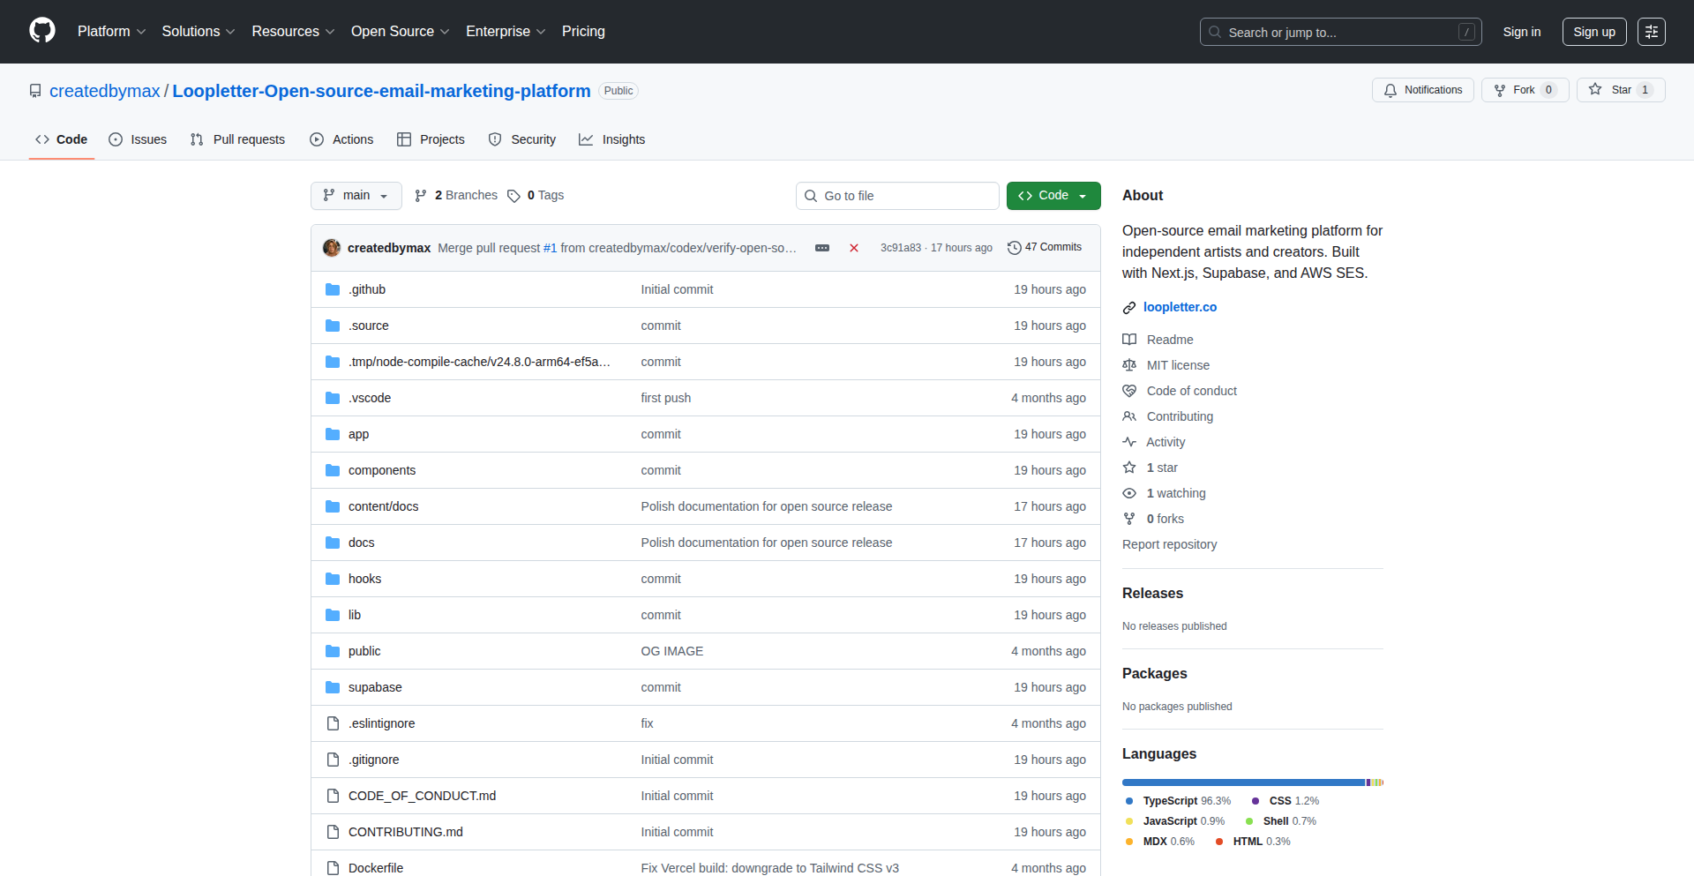Click the Code of conduct heart icon
1694x876 pixels.
coord(1129,391)
